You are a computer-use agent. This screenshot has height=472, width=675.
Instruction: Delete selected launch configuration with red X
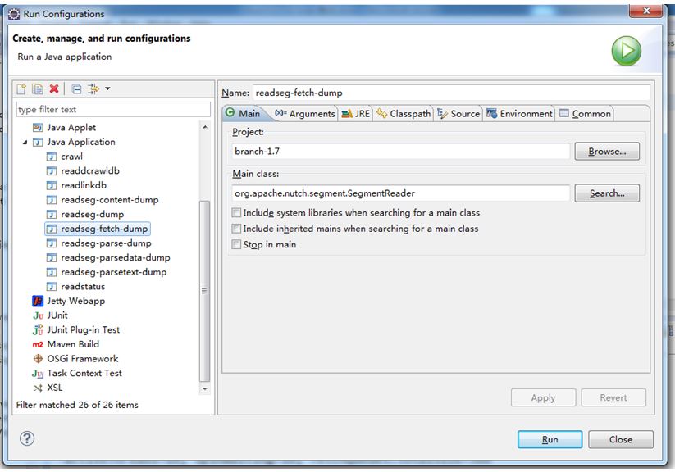pos(54,88)
